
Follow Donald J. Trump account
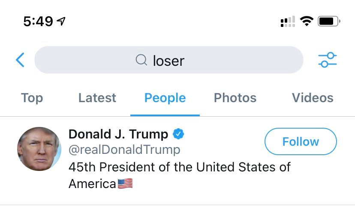pyautogui.click(x=301, y=141)
